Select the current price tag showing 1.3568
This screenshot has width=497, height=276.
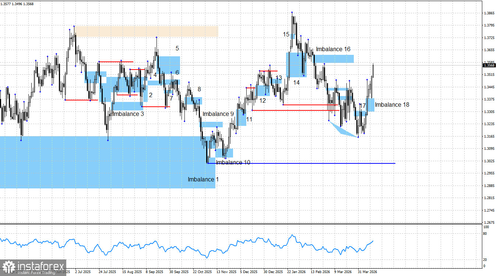tap(490, 65)
